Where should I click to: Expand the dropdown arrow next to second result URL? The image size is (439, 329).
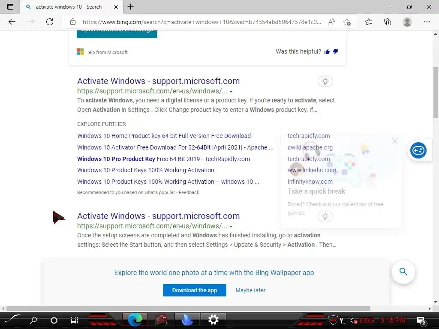[231, 226]
